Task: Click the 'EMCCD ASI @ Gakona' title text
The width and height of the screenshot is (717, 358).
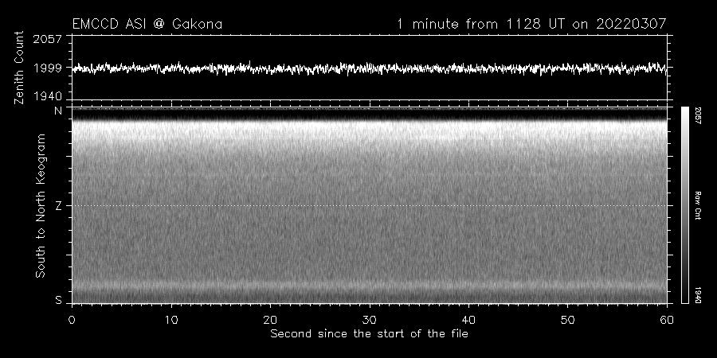Action: click(x=147, y=24)
